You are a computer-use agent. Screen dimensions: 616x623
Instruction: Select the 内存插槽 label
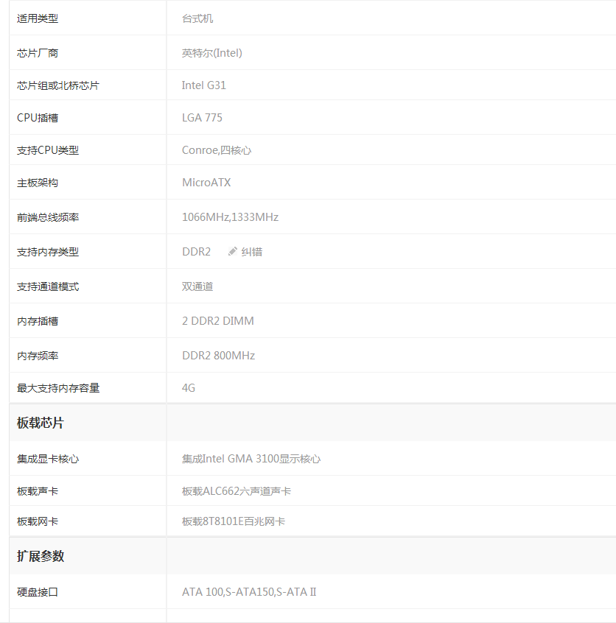38,321
